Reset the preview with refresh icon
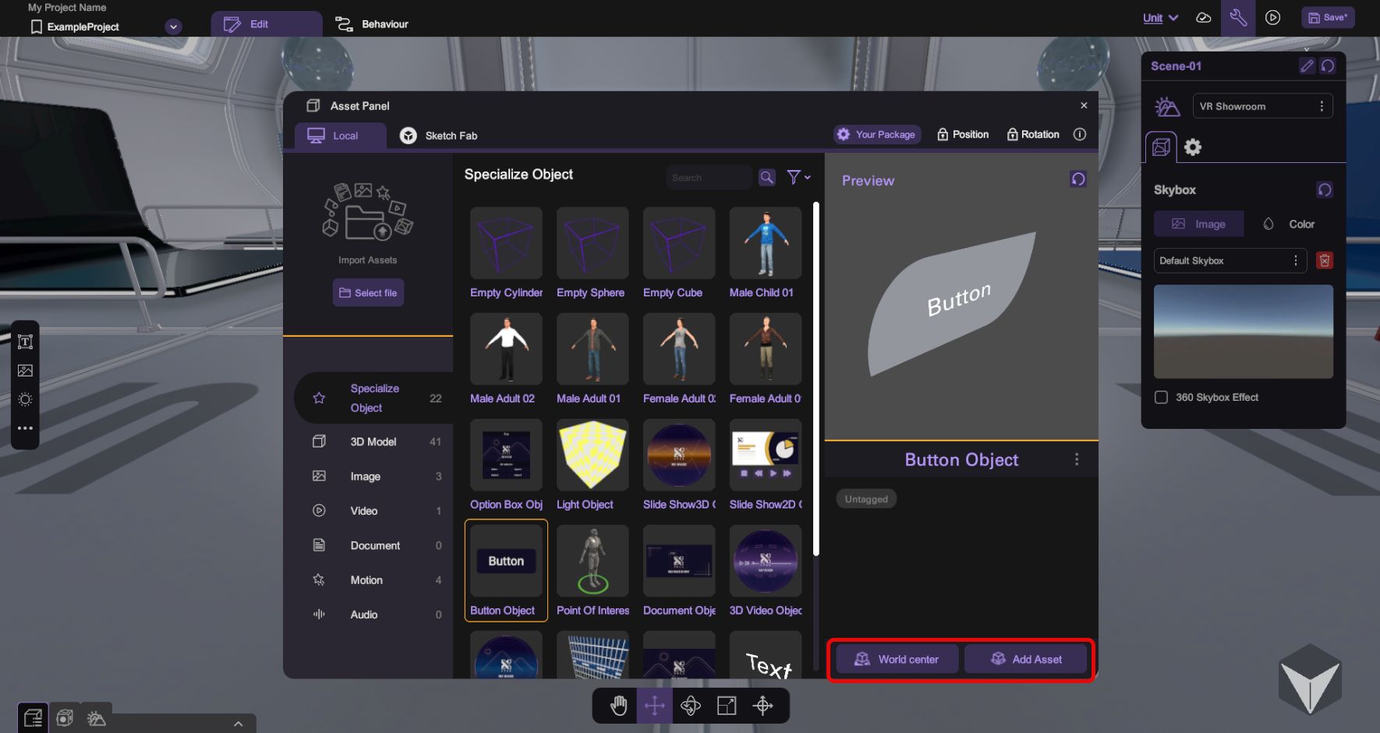Image resolution: width=1380 pixels, height=733 pixels. (x=1078, y=179)
